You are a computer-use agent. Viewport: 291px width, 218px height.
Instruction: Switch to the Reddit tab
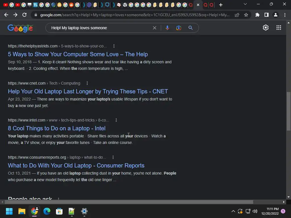71,5
